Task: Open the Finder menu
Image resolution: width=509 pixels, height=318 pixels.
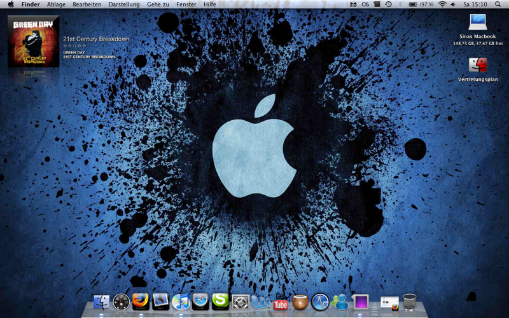Action: pos(31,4)
